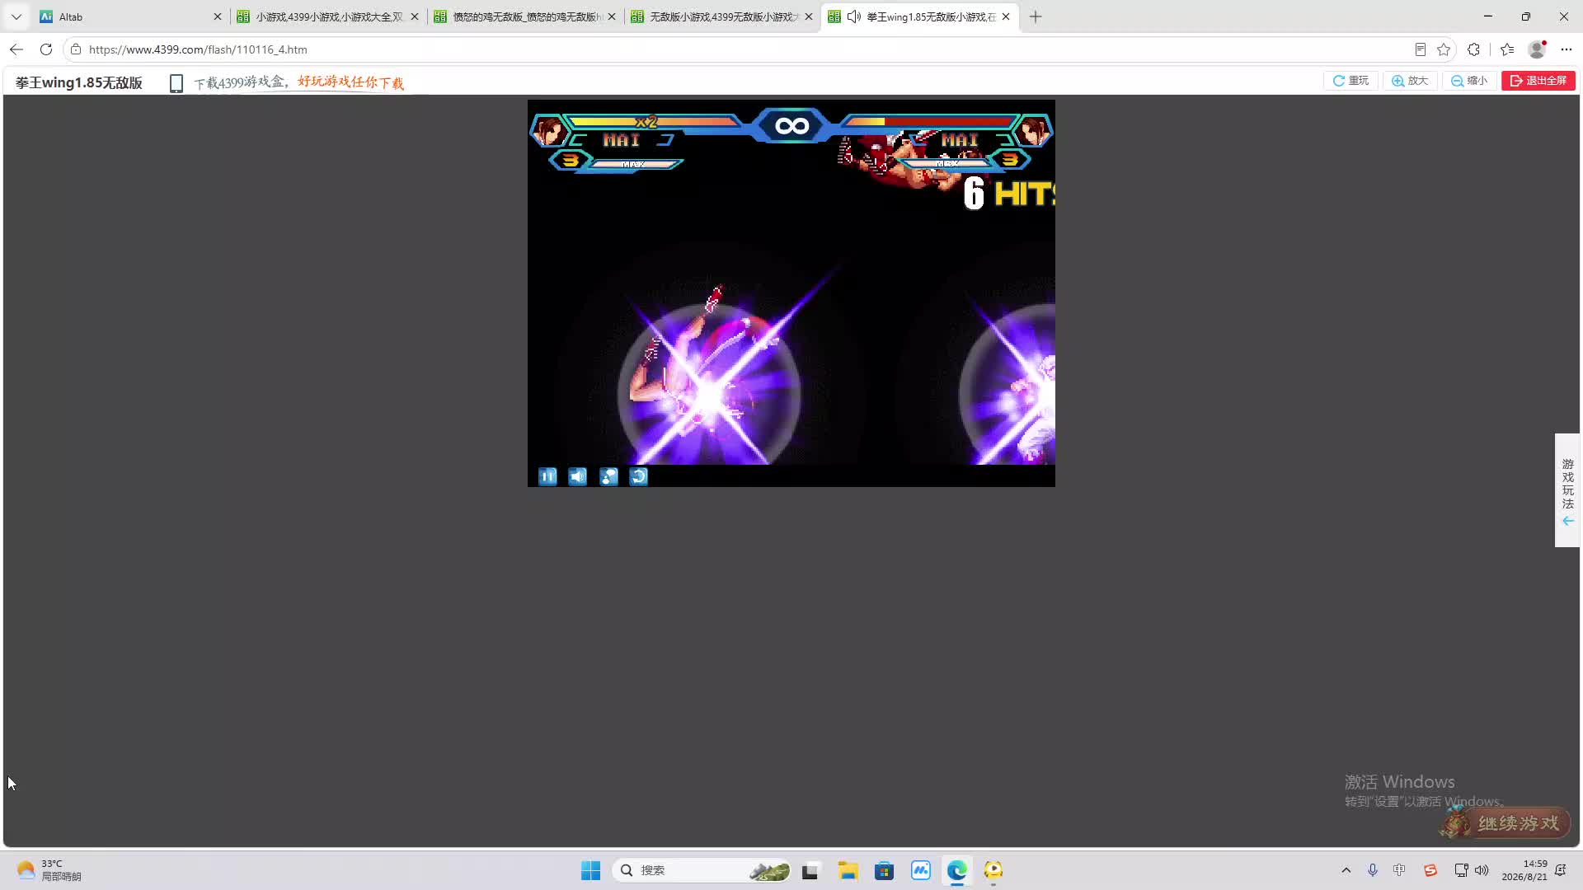1583x890 pixels.
Task: Open the system volume tray icon
Action: 1482,870
